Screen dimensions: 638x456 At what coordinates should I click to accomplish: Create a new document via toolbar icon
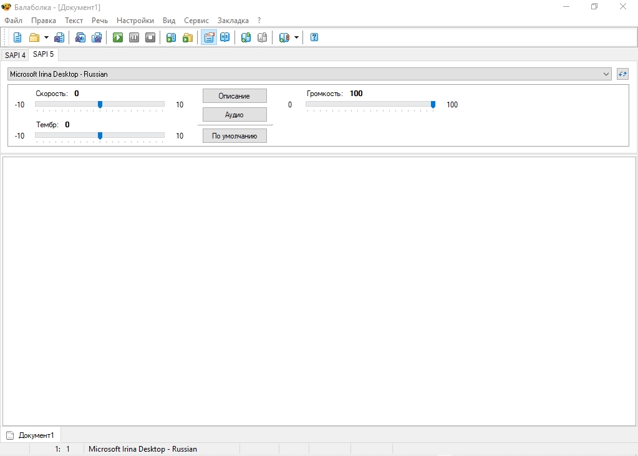17,37
